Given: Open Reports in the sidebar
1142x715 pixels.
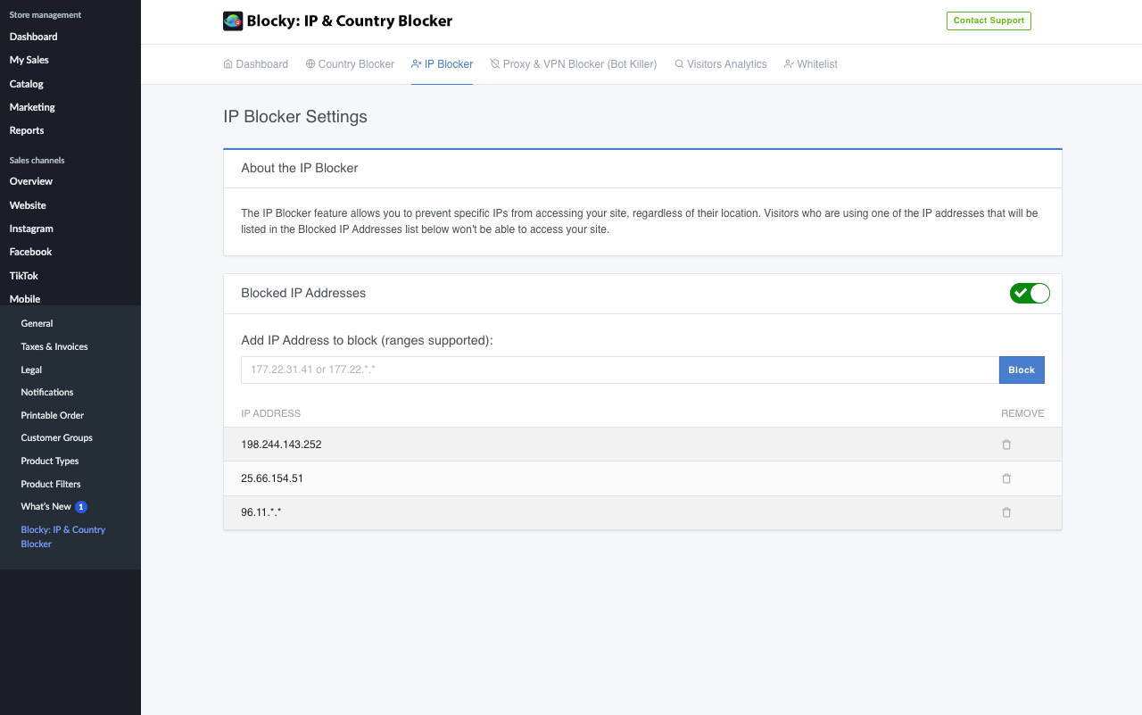Looking at the screenshot, I should [27, 130].
